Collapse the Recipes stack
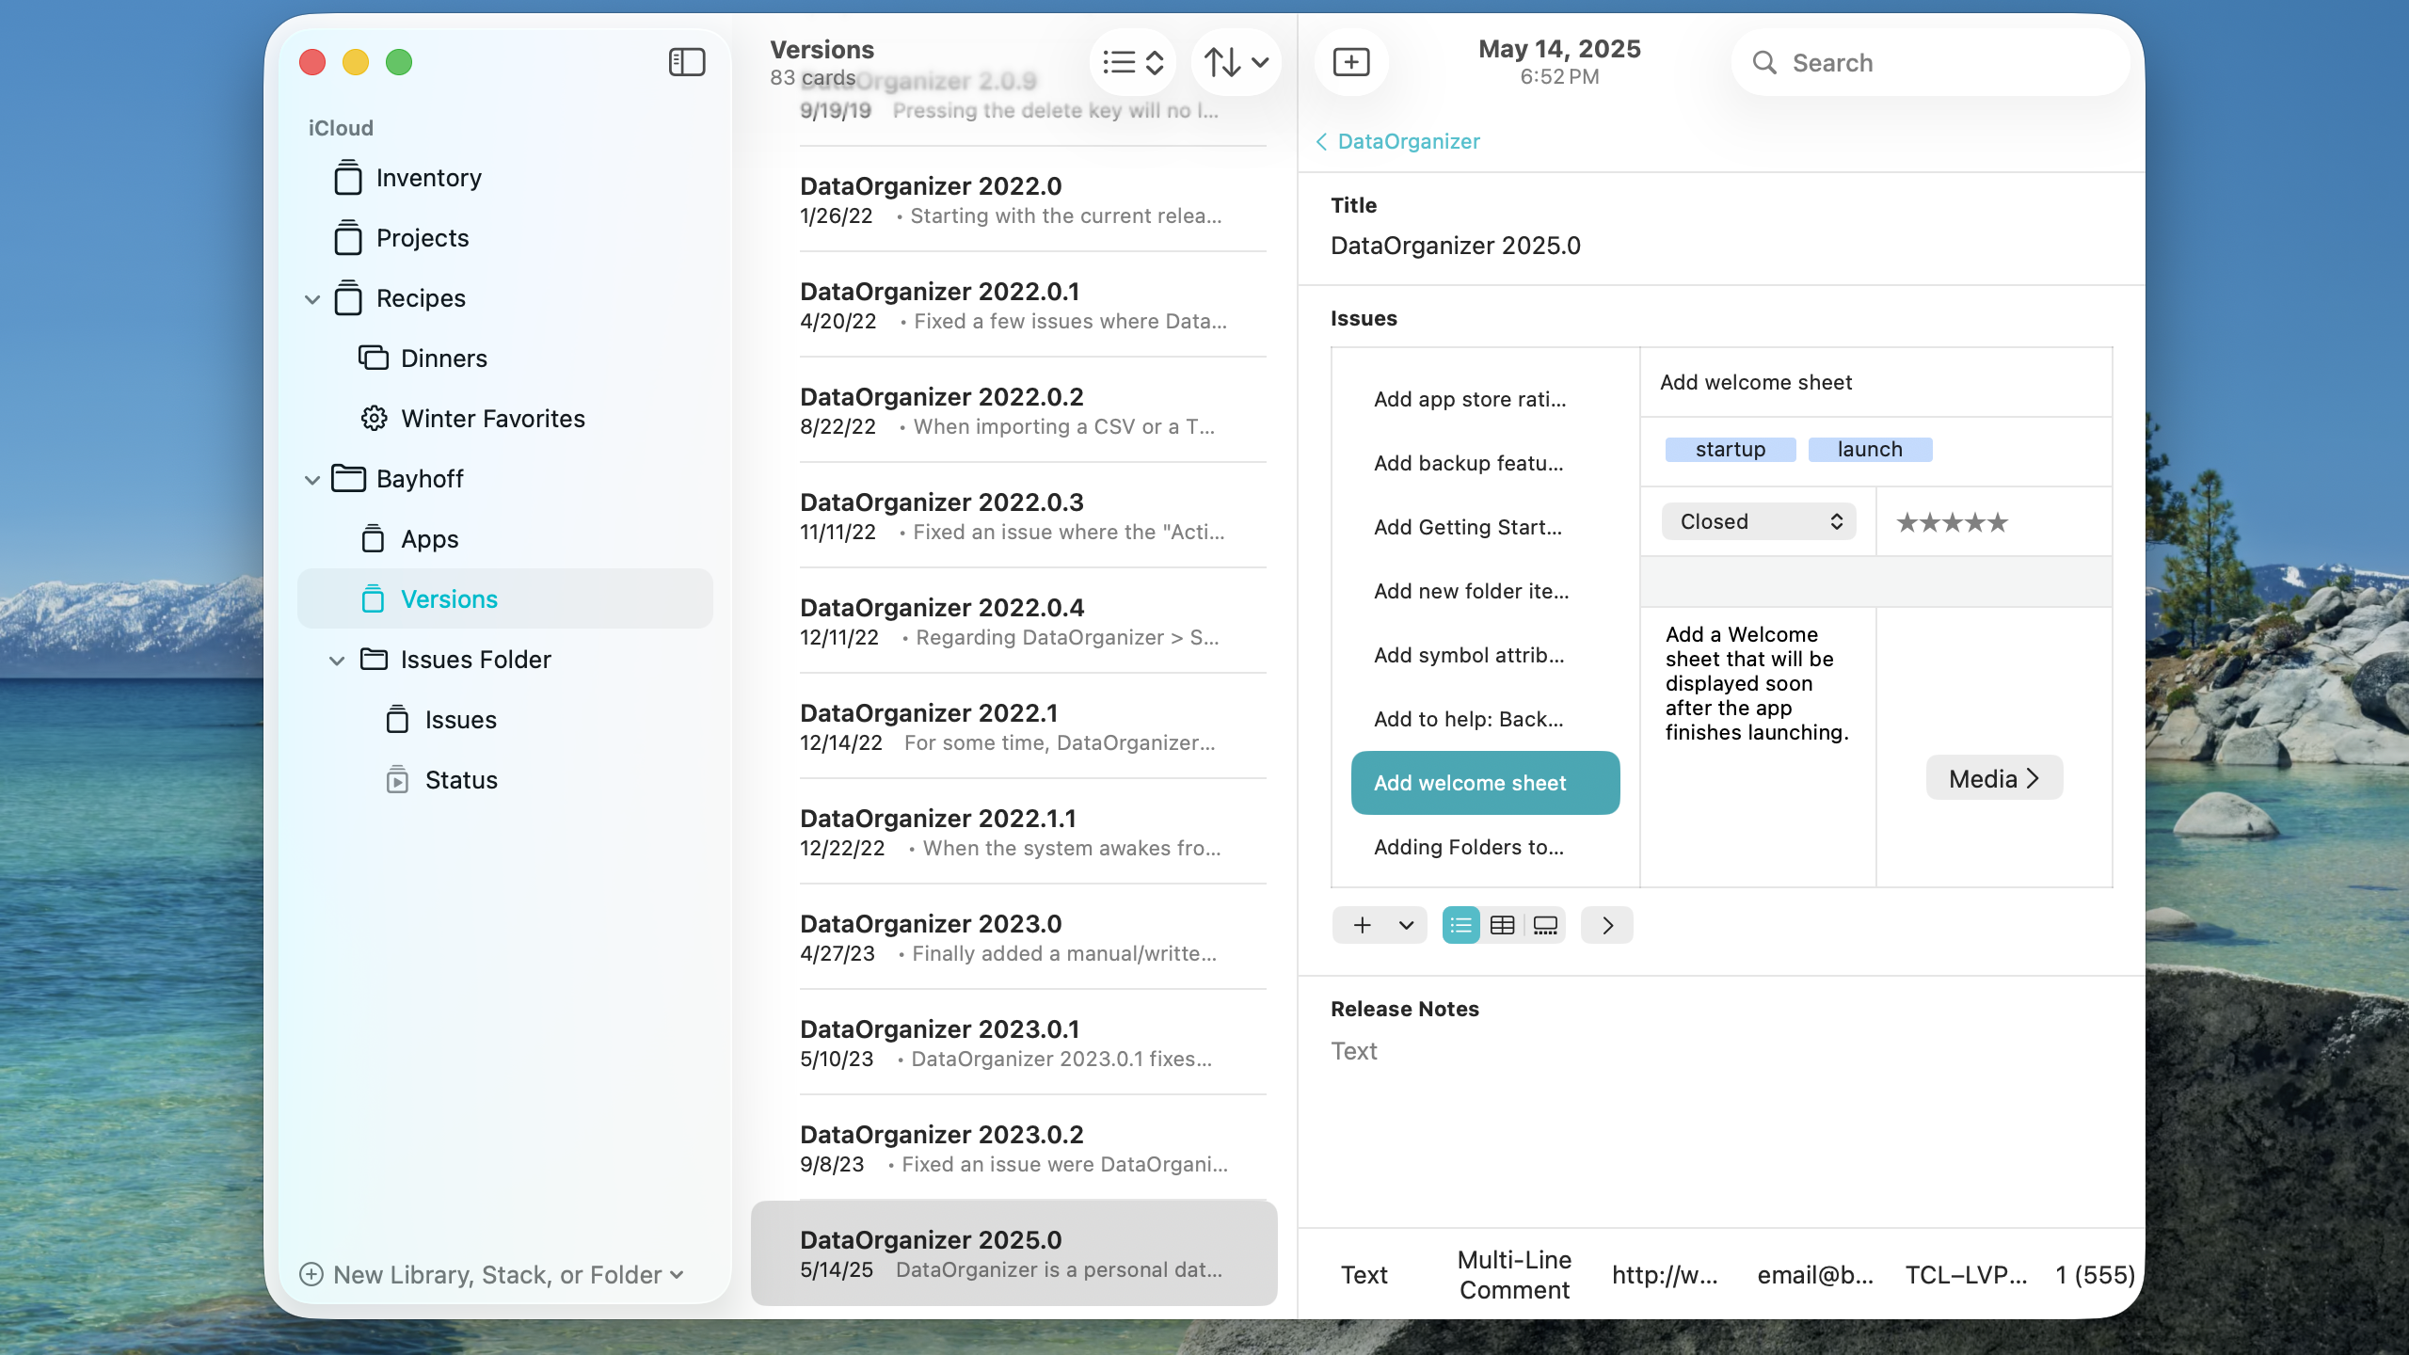 312,298
